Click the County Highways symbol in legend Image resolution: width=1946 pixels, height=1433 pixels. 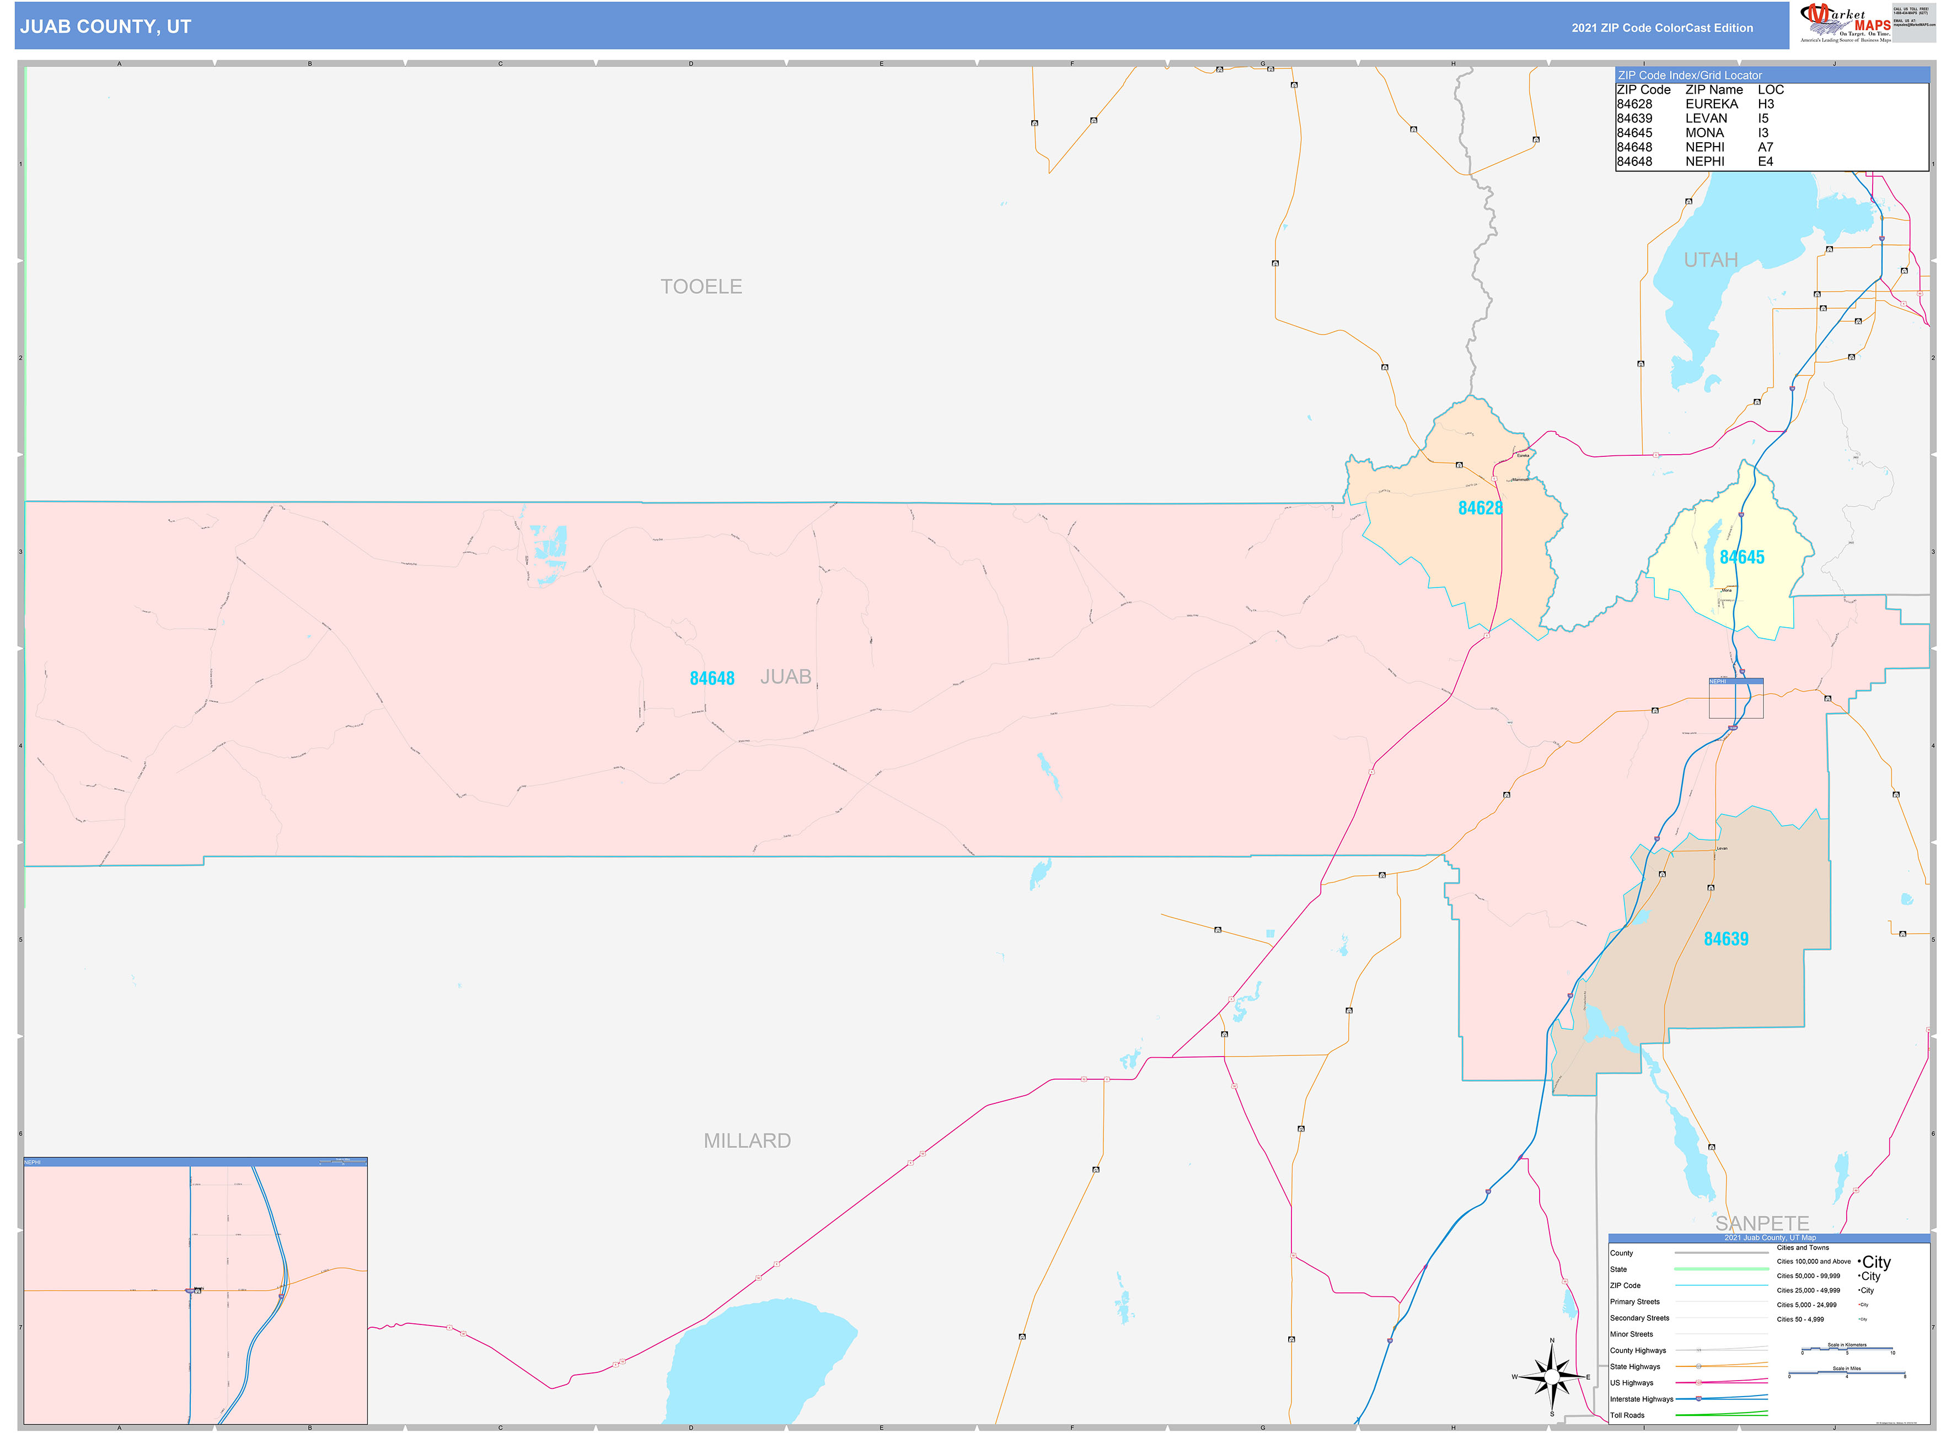coord(1698,1350)
